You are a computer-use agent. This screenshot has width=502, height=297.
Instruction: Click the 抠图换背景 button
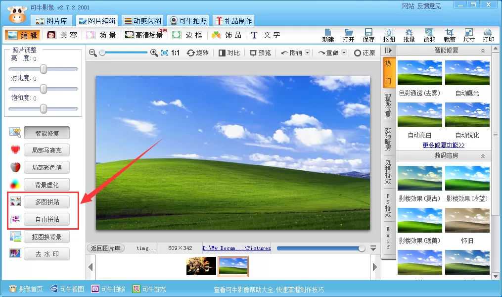[x=47, y=237]
